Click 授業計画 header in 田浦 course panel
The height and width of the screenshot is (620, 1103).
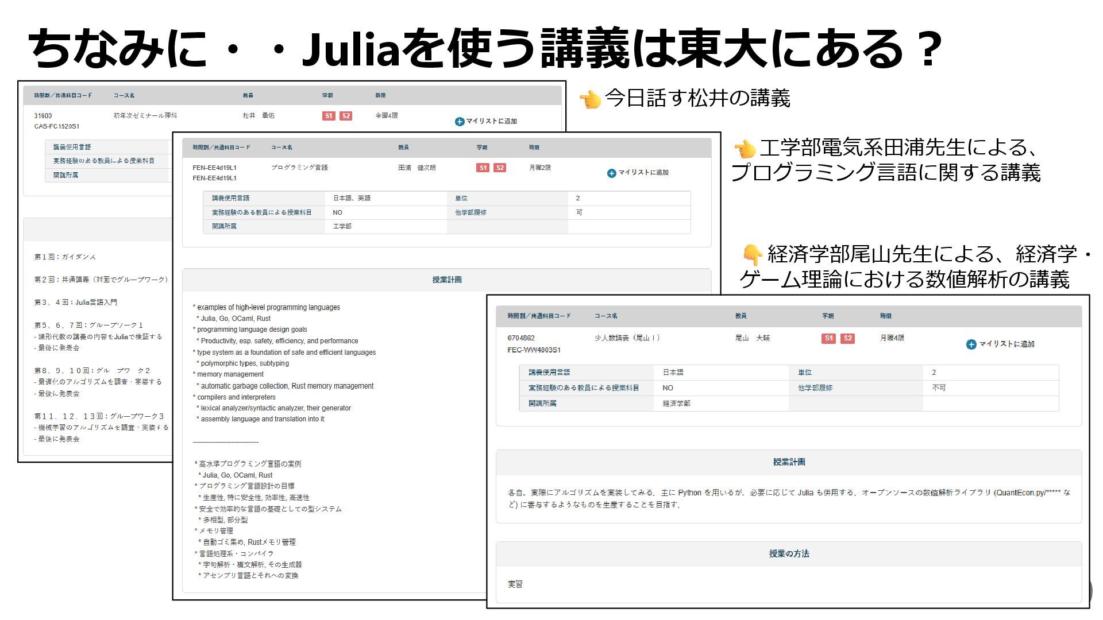click(x=447, y=280)
